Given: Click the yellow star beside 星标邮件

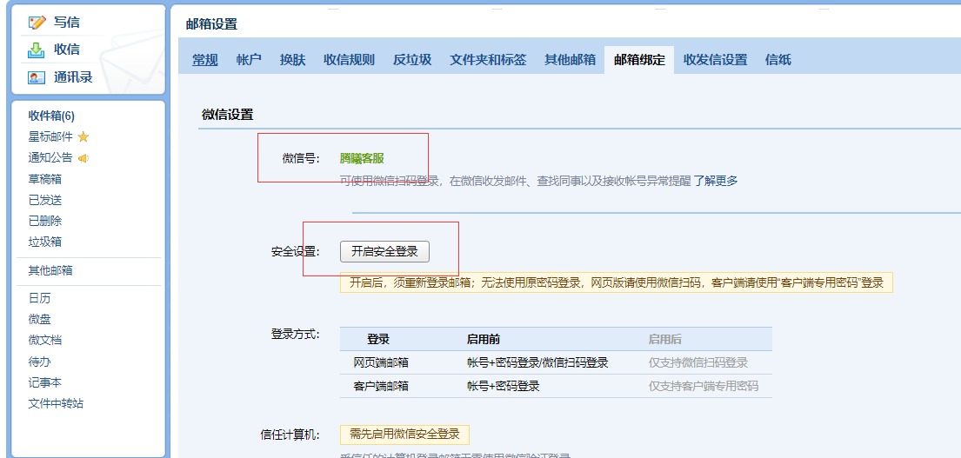Looking at the screenshot, I should tap(83, 137).
